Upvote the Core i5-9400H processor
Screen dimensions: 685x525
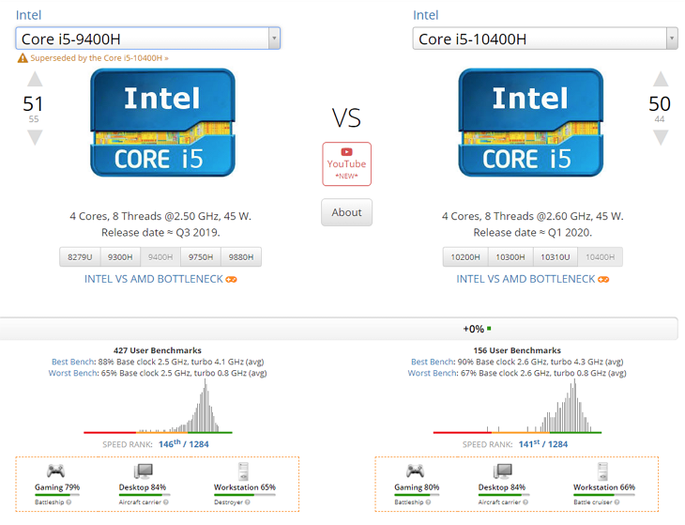click(x=35, y=80)
